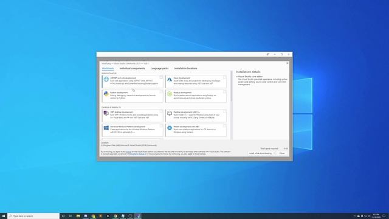Viewport: 389px width, 219px height.
Task: Show hidden system tray icons
Action: [x=354, y=216]
